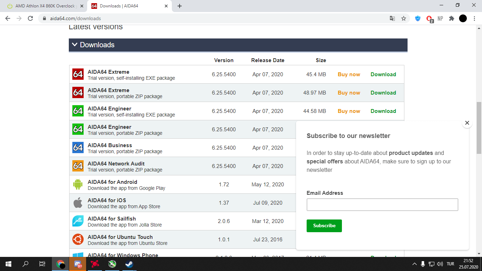This screenshot has width=482, height=271.
Task: Open Discord from the taskbar
Action: pos(78,264)
